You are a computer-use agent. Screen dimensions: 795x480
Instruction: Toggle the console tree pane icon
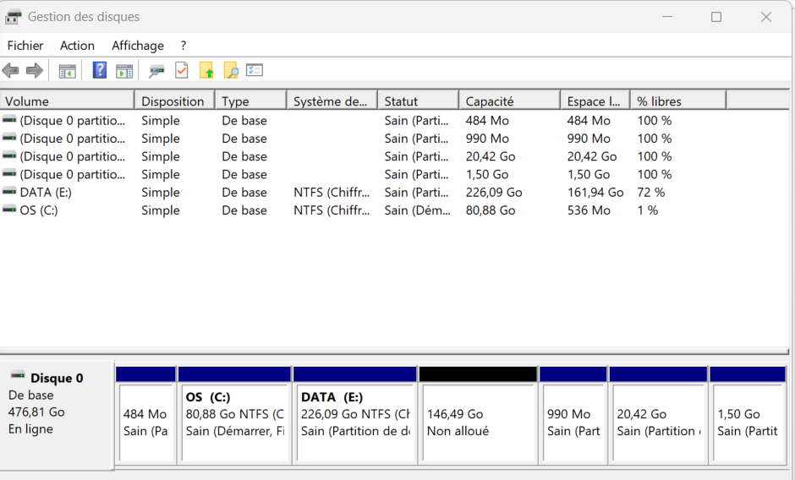click(67, 71)
